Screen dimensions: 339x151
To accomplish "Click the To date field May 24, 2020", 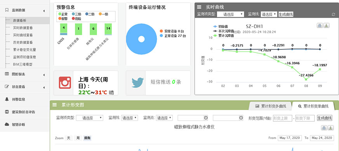I will [x=322, y=138].
